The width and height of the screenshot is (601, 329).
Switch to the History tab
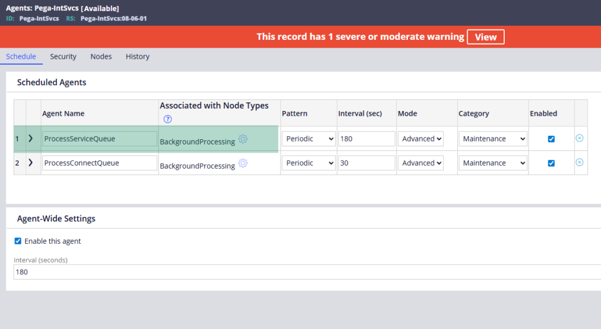pyautogui.click(x=137, y=56)
